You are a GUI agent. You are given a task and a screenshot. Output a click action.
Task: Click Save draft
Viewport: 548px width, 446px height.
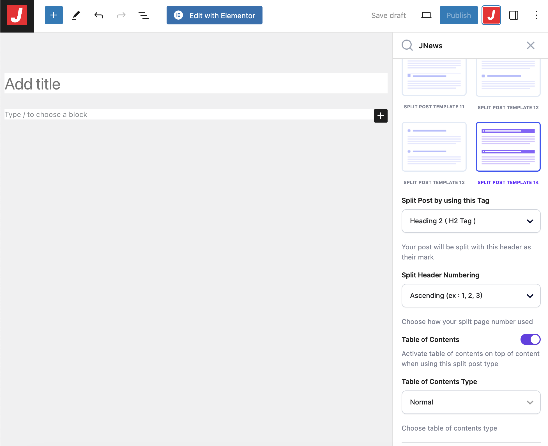point(388,15)
